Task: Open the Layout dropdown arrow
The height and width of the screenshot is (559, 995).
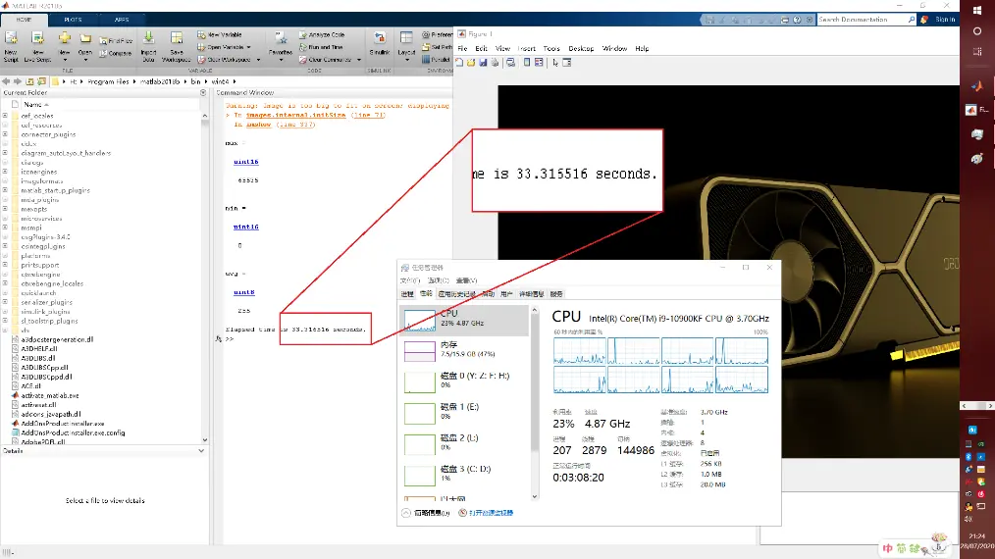Action: point(407,60)
